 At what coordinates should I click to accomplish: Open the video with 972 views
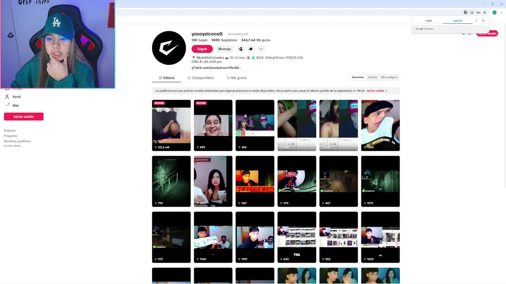click(171, 237)
